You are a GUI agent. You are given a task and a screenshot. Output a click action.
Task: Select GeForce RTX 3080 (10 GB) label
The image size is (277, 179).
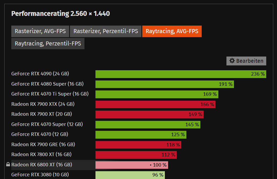coord(40,175)
